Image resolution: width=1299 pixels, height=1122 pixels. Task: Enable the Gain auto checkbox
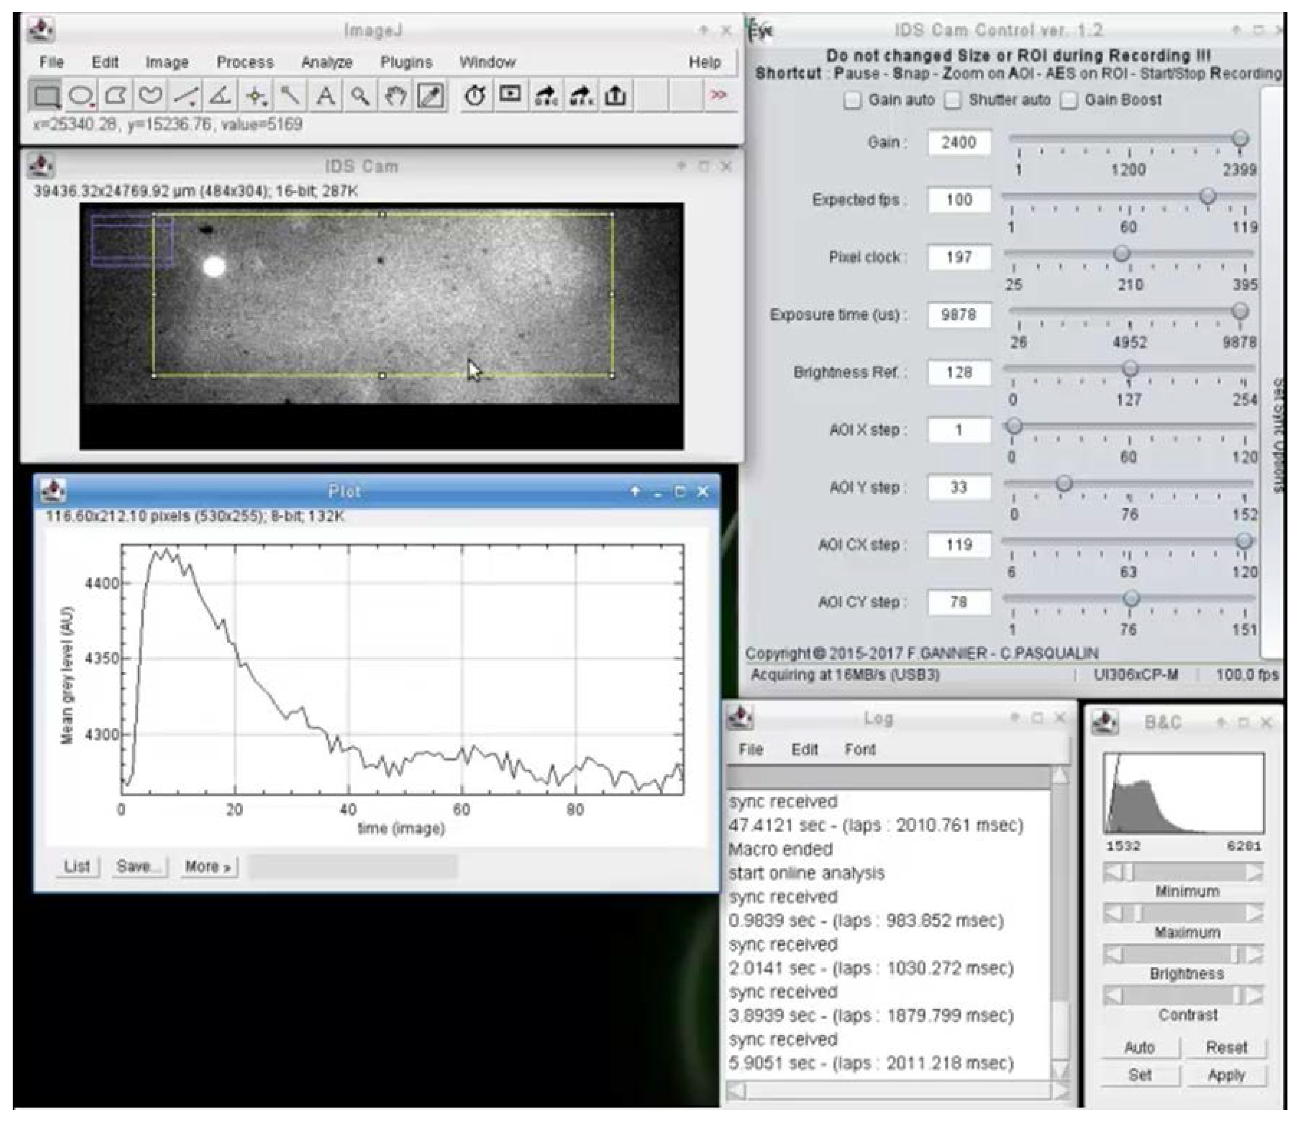852,100
